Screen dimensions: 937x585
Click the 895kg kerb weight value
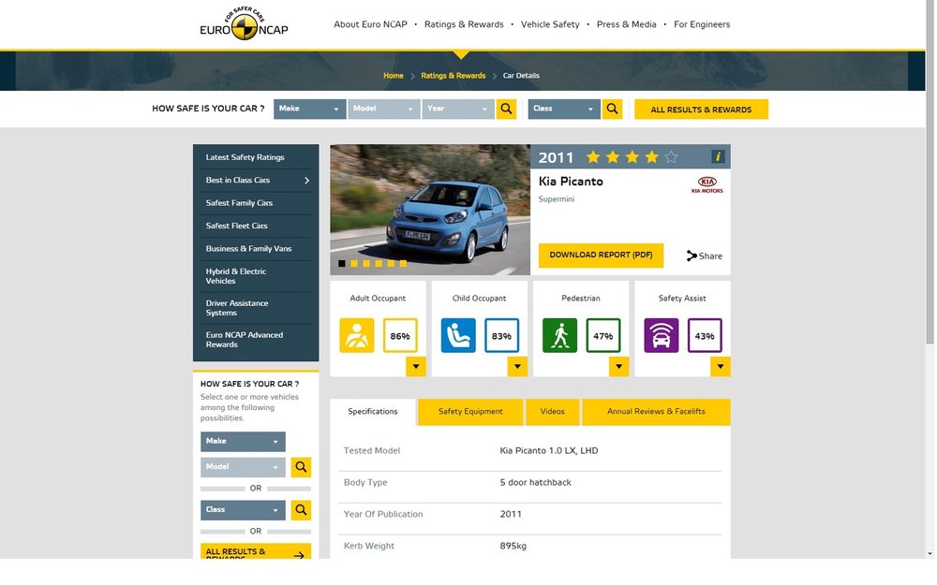513,546
